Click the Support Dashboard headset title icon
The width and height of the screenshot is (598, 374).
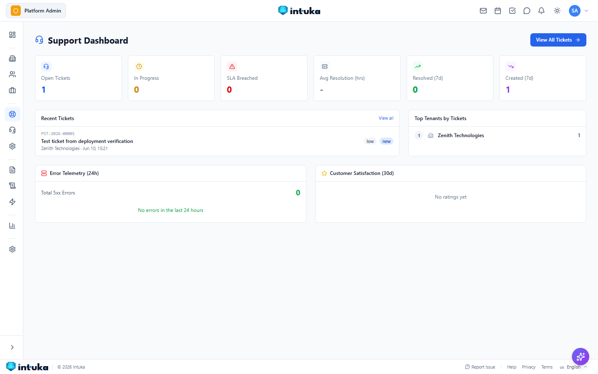pyautogui.click(x=39, y=40)
